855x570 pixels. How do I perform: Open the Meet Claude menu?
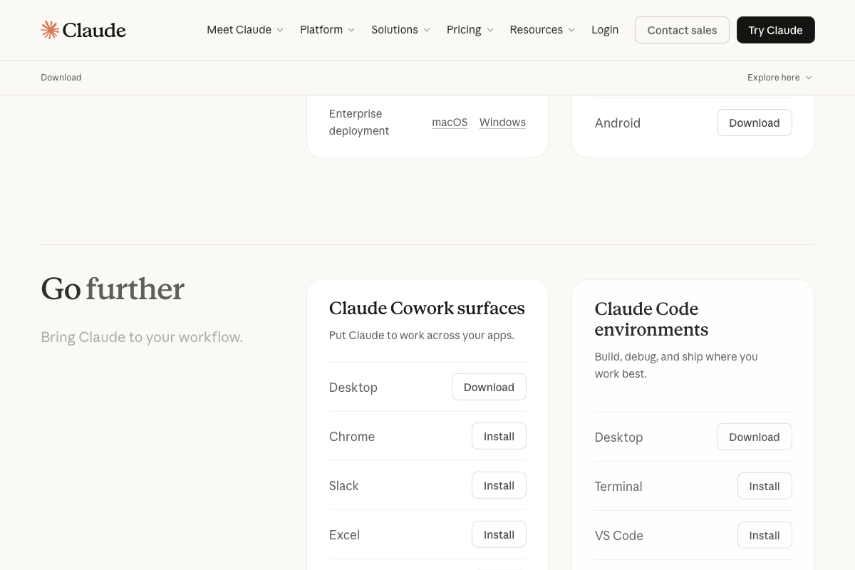[245, 30]
